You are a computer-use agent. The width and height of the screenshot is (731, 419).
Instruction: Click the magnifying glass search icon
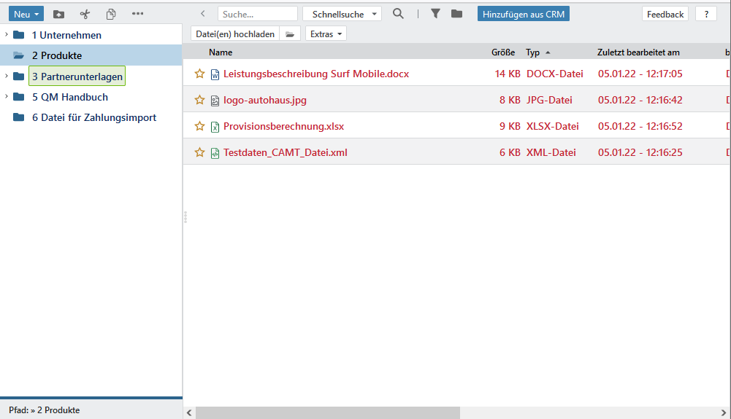398,14
